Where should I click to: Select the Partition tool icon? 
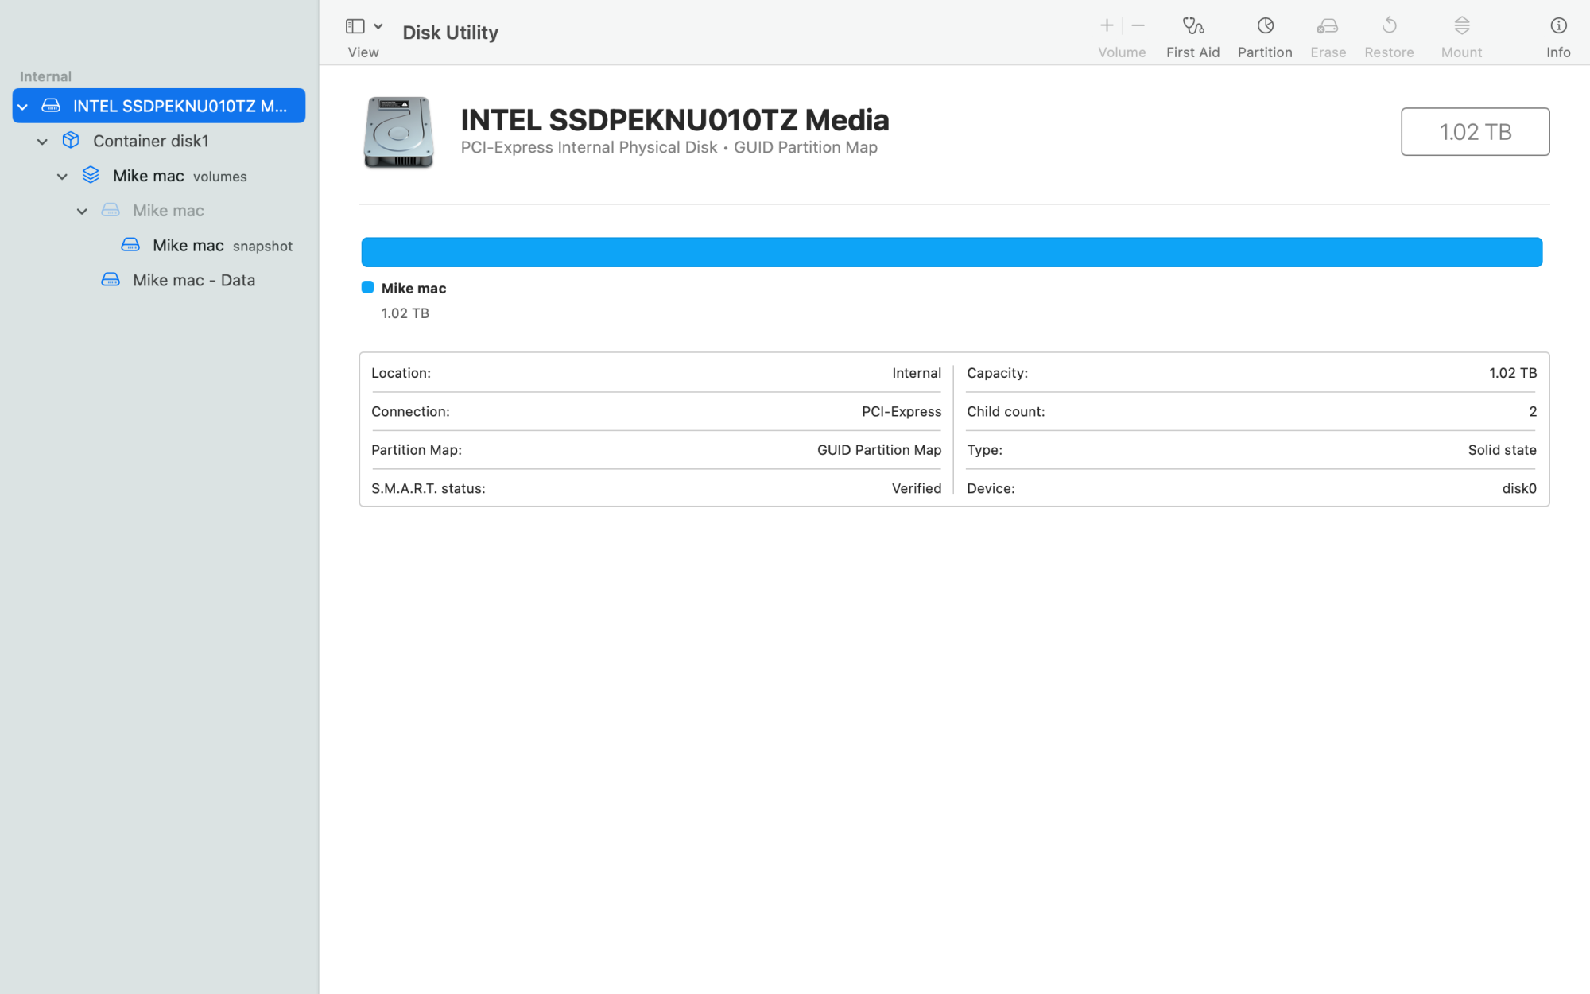coord(1265,24)
